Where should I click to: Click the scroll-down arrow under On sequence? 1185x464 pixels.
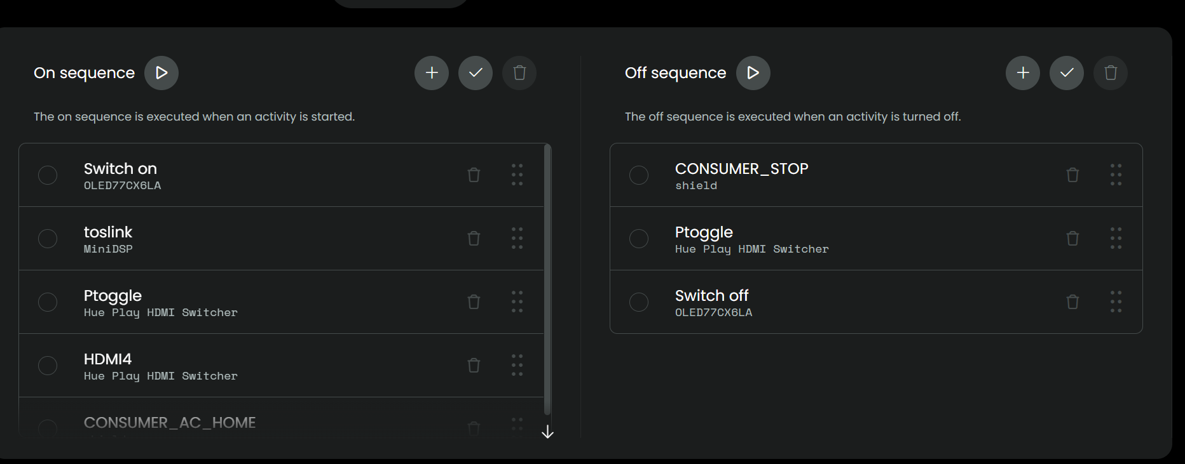[547, 432]
